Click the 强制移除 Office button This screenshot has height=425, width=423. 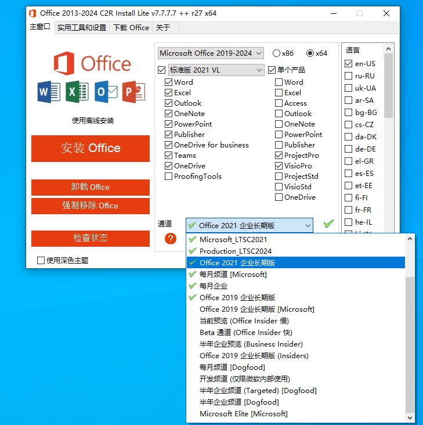[91, 206]
